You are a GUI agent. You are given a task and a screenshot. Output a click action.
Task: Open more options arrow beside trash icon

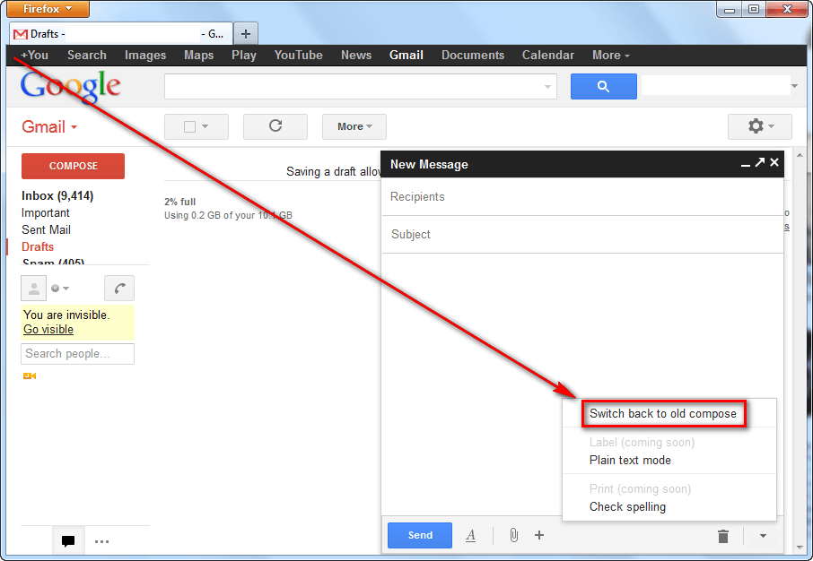[763, 536]
